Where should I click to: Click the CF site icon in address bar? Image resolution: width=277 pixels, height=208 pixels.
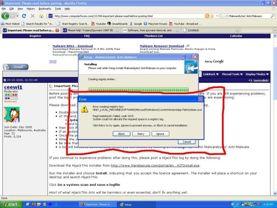pos(50,16)
